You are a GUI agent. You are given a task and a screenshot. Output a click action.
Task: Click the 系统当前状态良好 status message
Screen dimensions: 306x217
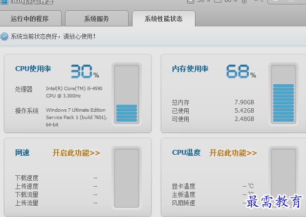(53, 36)
